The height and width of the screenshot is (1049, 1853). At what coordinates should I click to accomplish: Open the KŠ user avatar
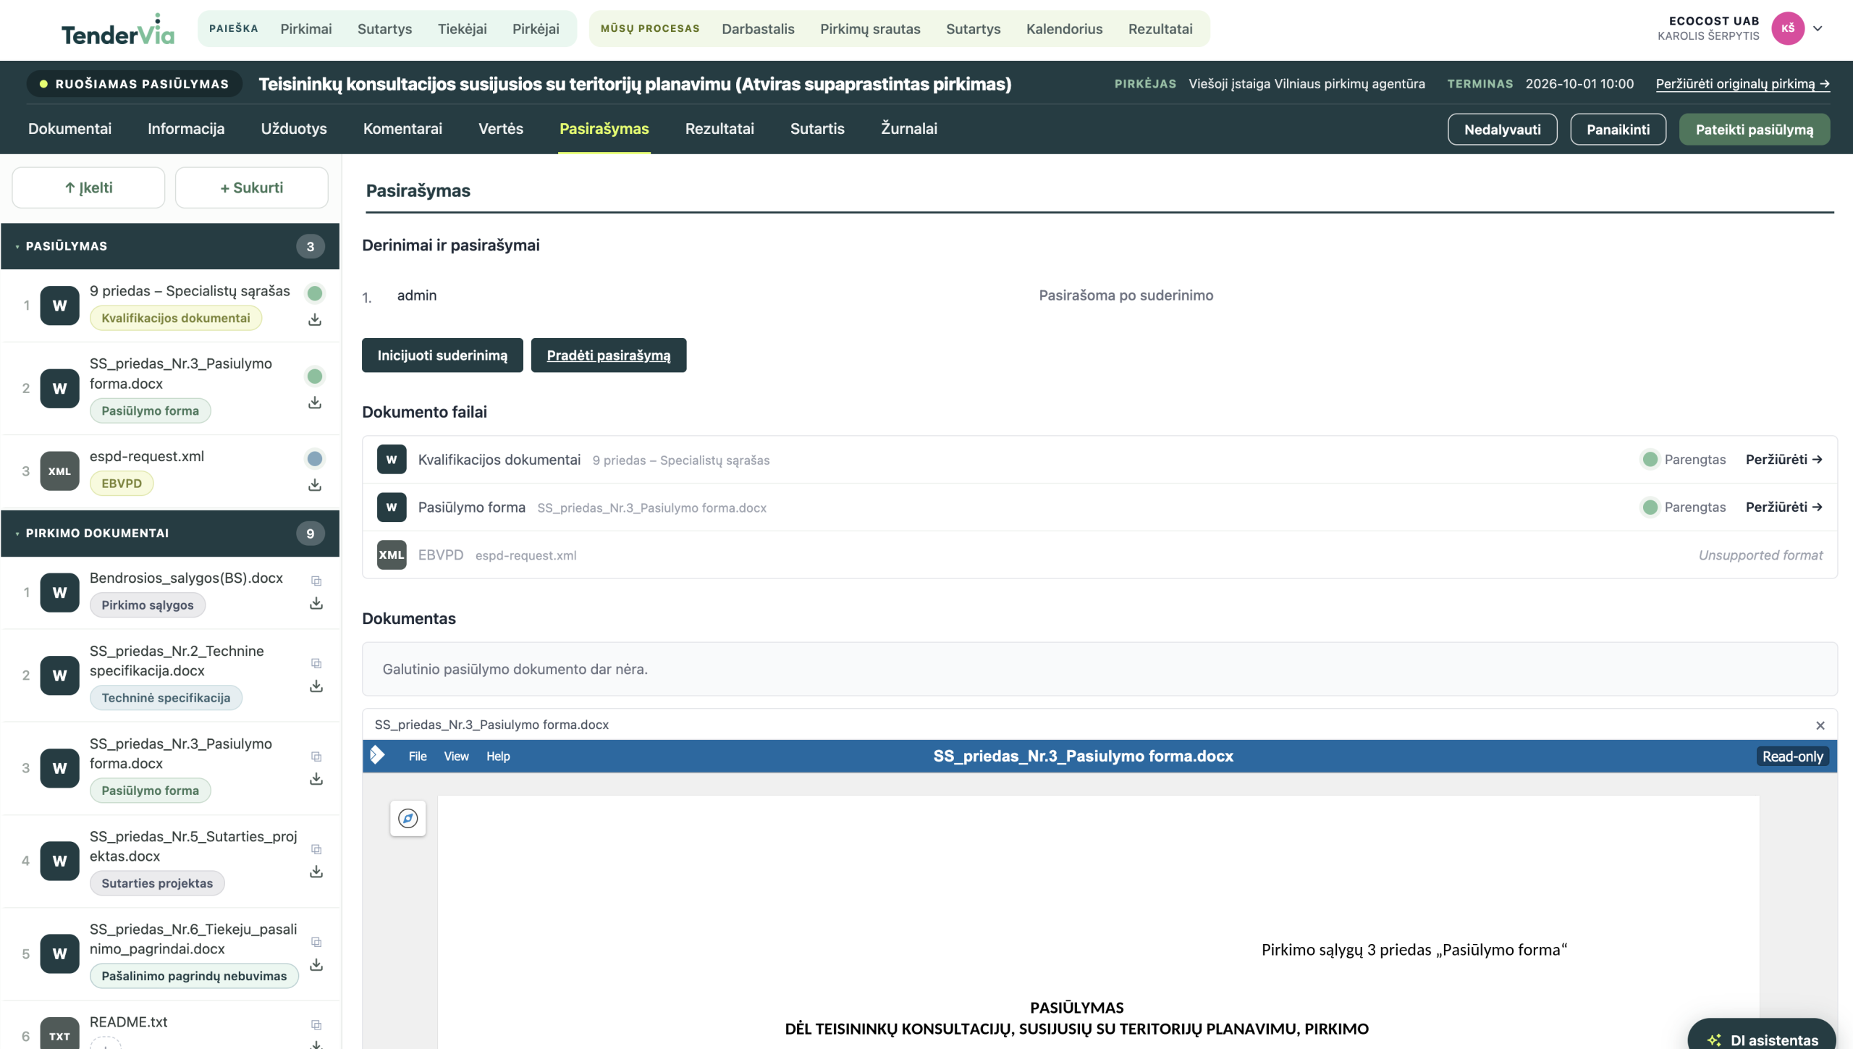tap(1788, 29)
